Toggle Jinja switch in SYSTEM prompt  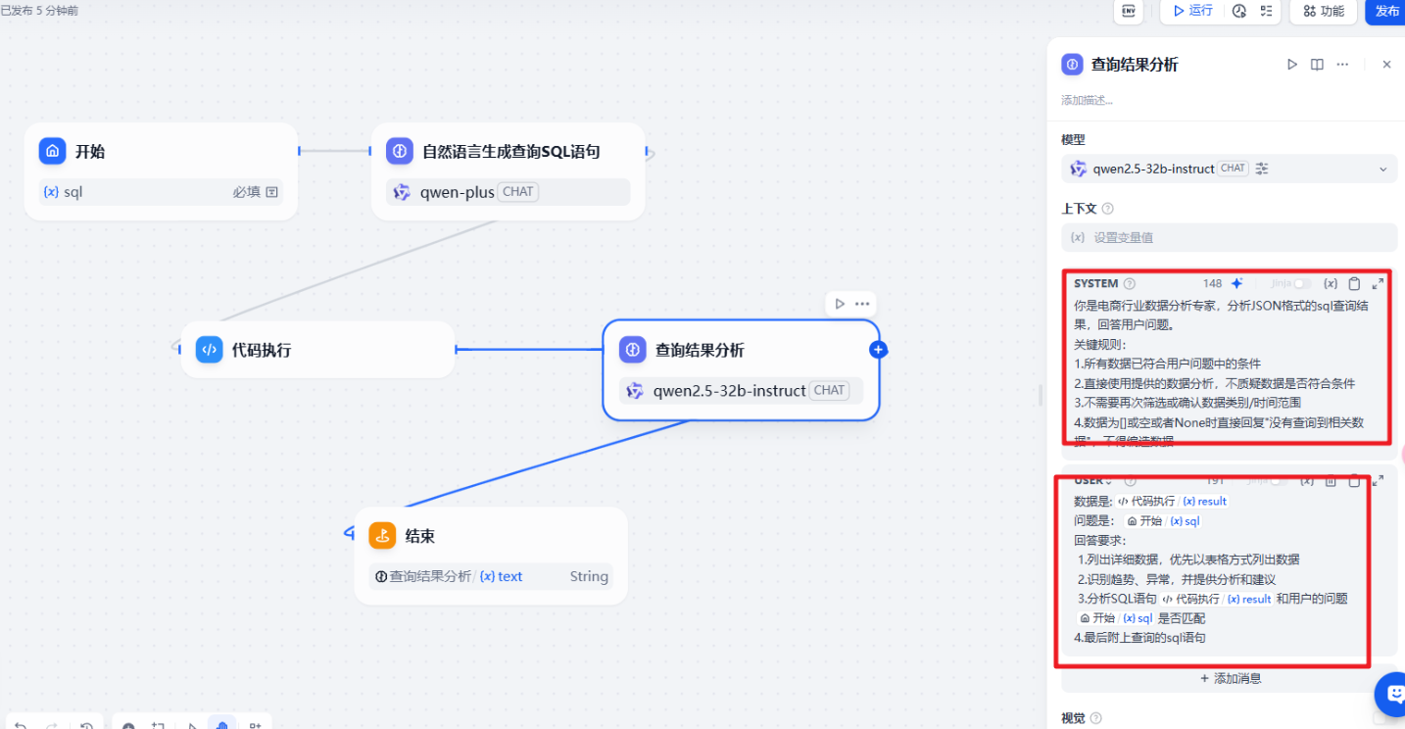1301,283
